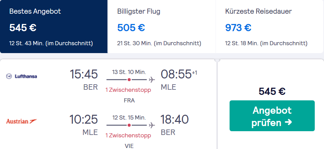The image size is (324, 149).
Task: Click the 973 € shortest duration price
Action: pos(238,27)
